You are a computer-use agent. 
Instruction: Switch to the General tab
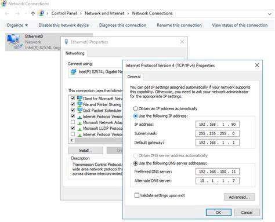(134, 77)
